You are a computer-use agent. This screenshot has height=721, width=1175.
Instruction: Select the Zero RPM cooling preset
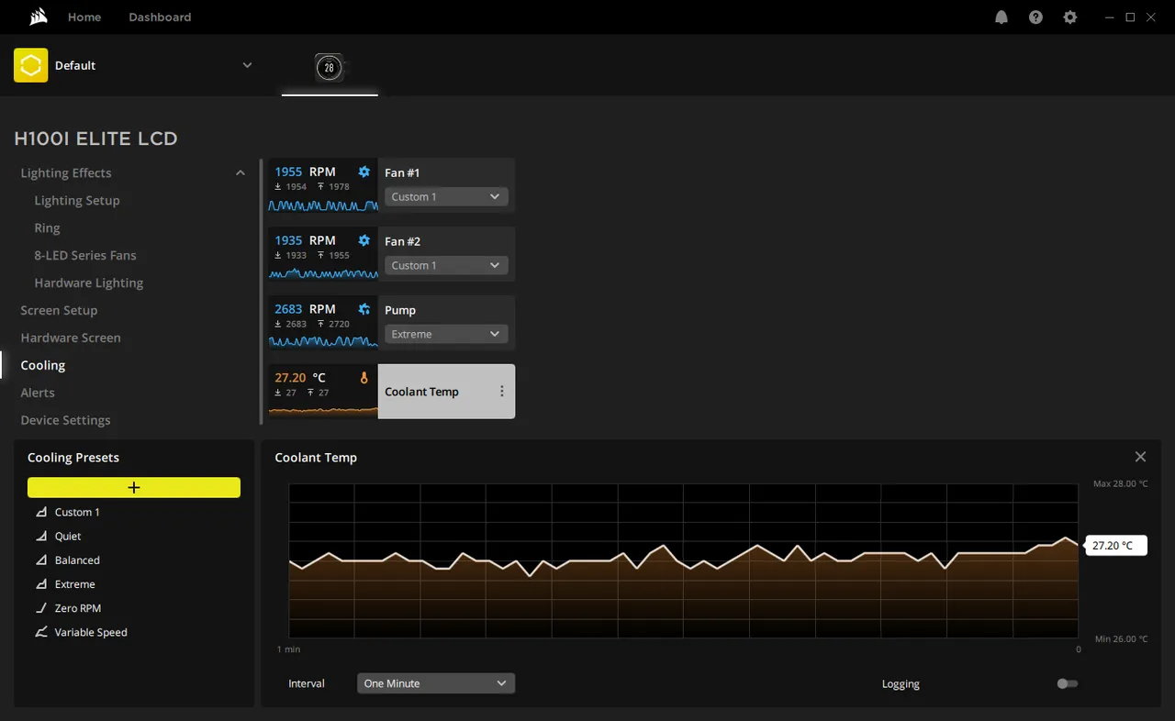pyautogui.click(x=78, y=607)
